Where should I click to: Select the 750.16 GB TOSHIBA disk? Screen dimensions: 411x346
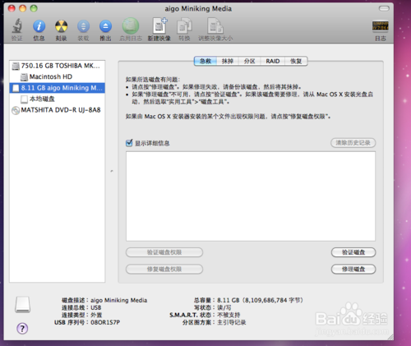click(57, 66)
